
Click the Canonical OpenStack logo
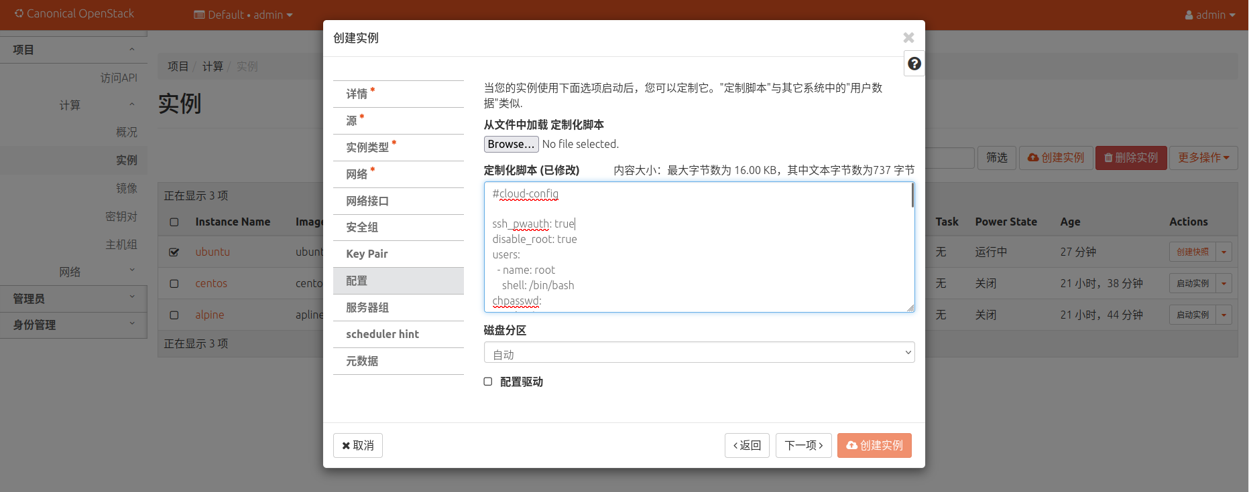(74, 13)
